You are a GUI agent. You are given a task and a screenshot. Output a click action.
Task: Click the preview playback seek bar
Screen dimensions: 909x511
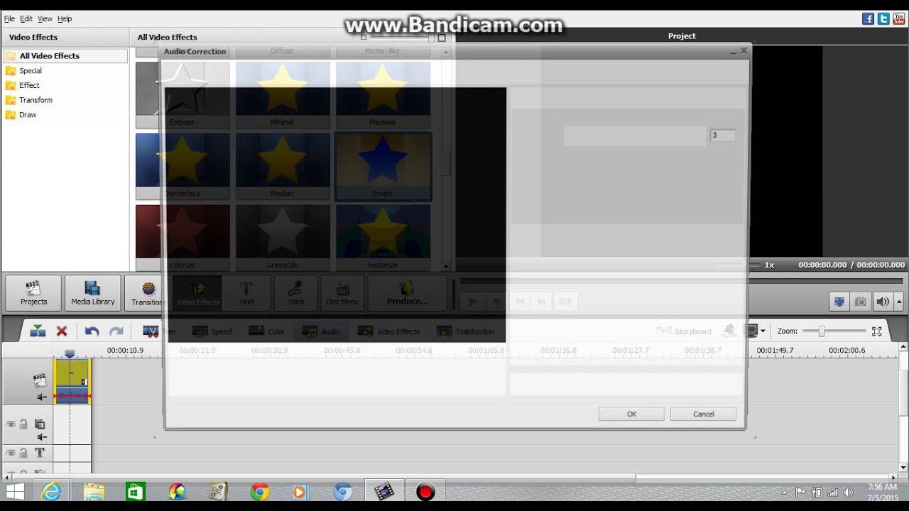click(682, 282)
